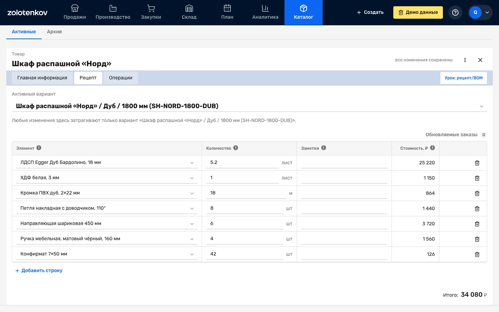Show info tooltip for Элемент column
The image size is (499, 312).
pyautogui.click(x=39, y=148)
